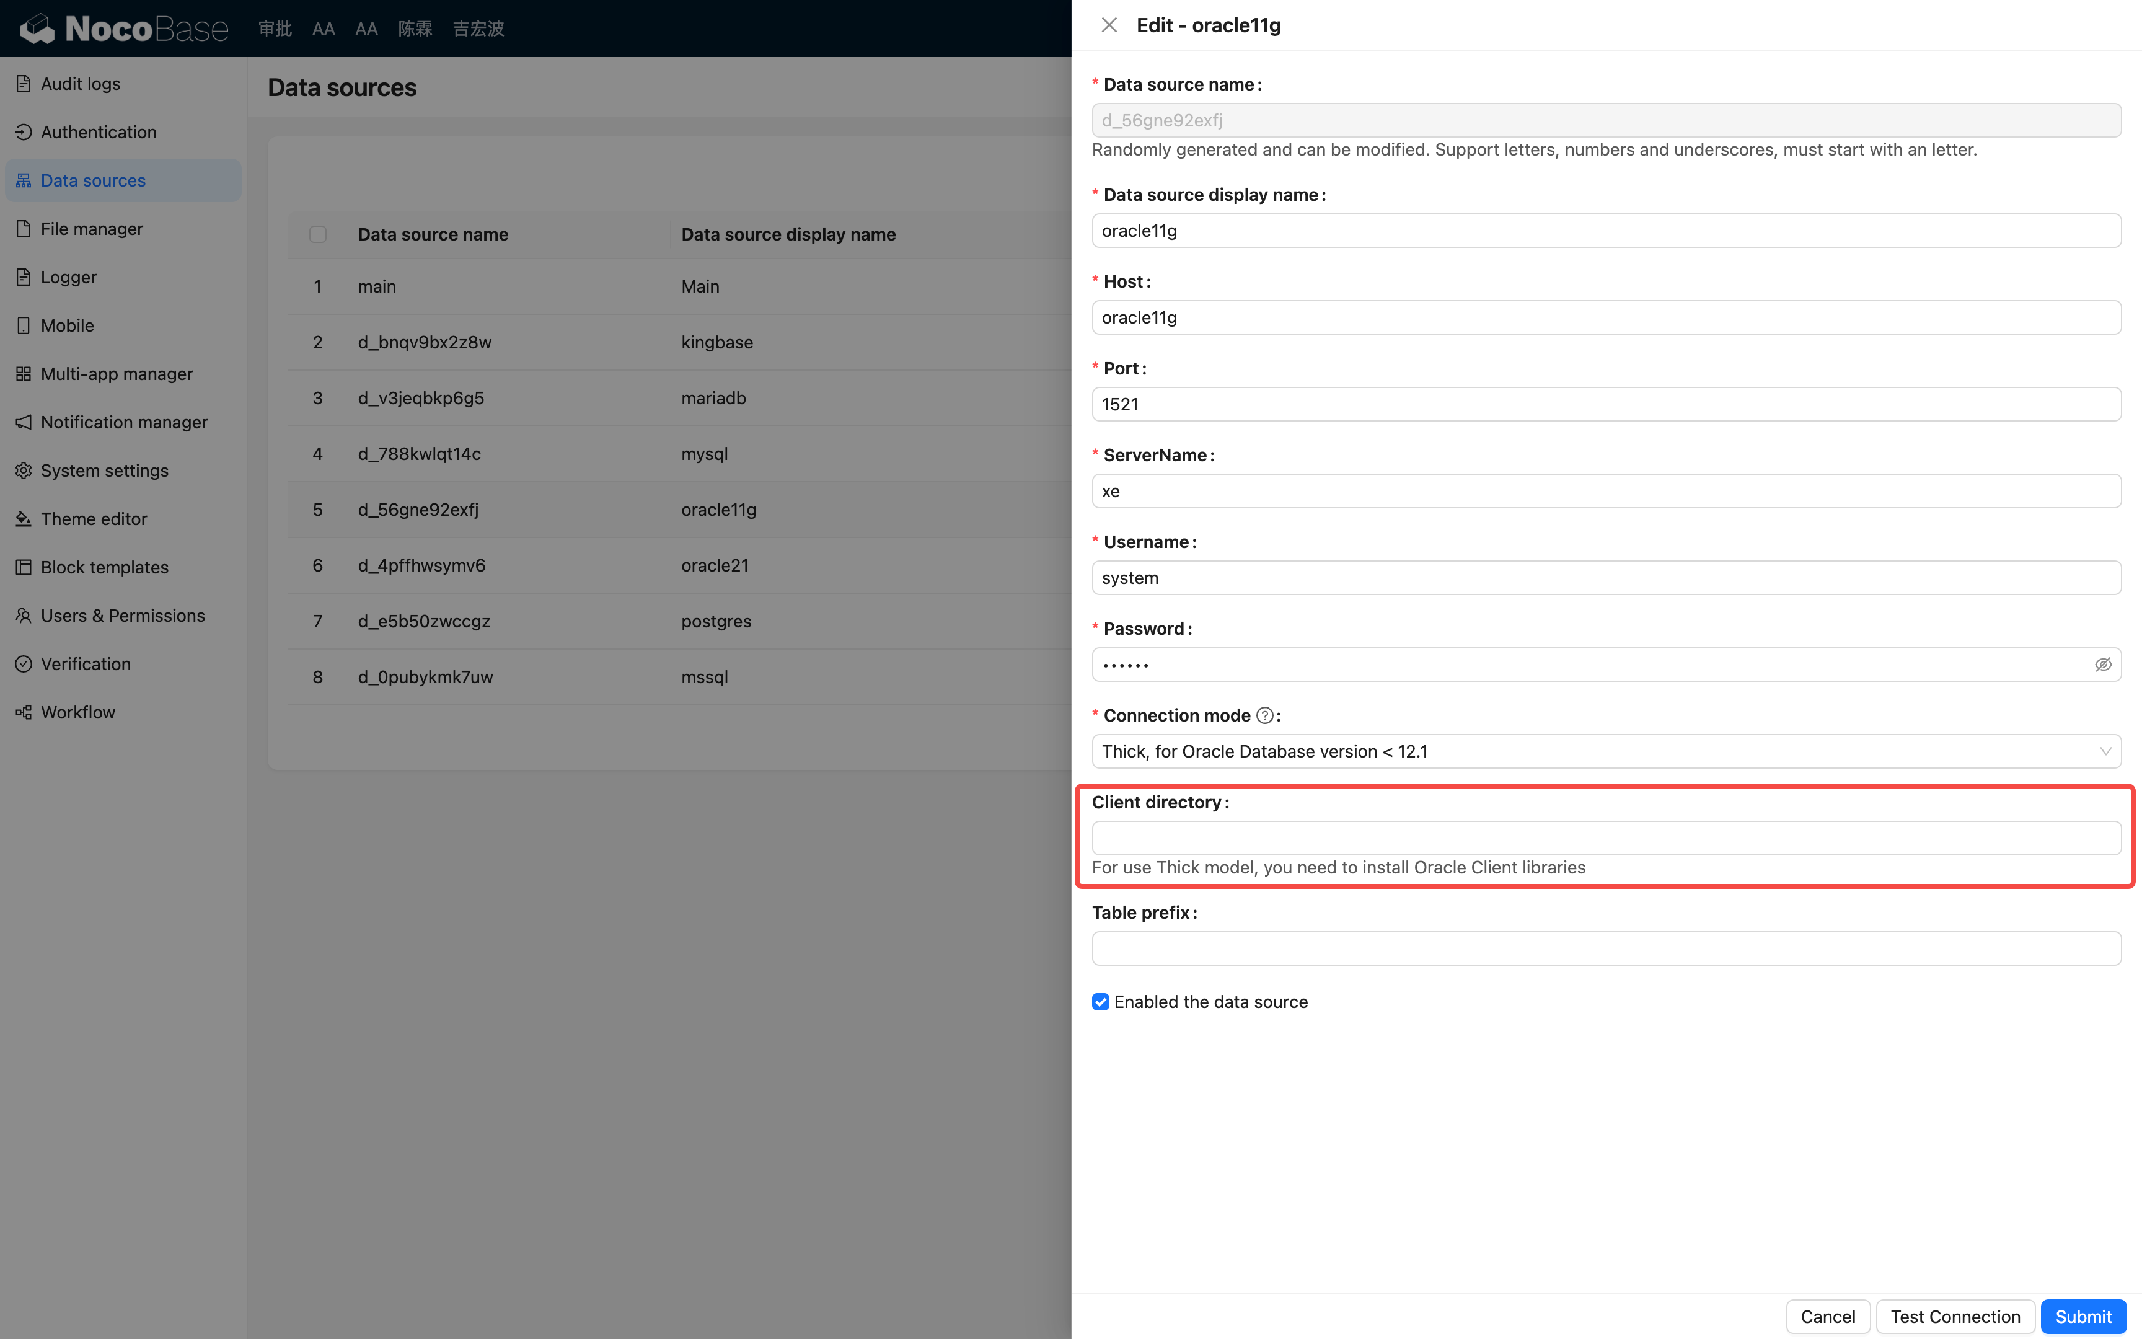The image size is (2142, 1339).
Task: Select the Authentication sidebar icon
Action: (24, 131)
